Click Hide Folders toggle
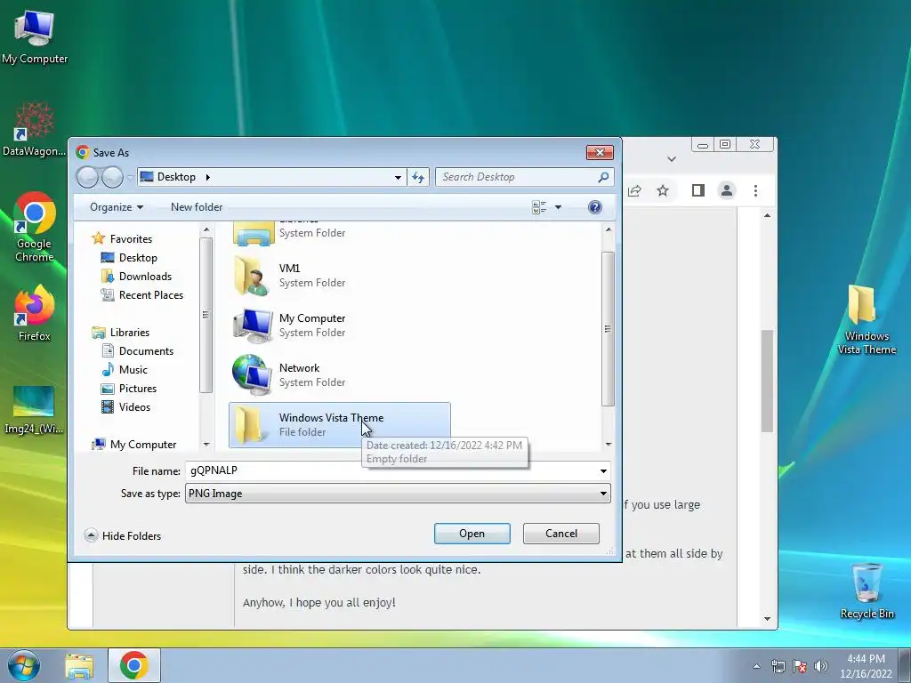Screen dimensions: 911x683 click(x=123, y=535)
